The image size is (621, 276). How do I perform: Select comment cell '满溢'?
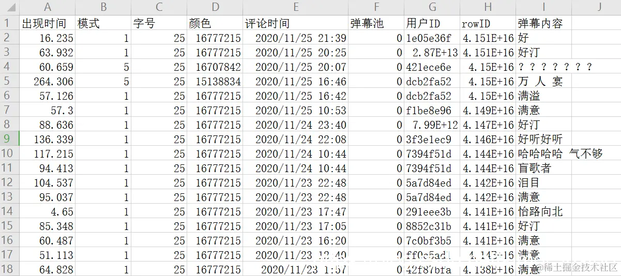point(543,96)
